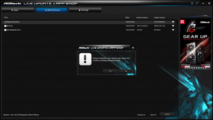Sort by the Title column header
This screenshot has height=120, width=213.
point(6,17)
